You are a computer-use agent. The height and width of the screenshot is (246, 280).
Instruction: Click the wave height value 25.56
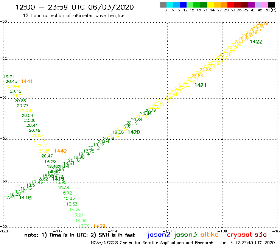(x=197, y=76)
